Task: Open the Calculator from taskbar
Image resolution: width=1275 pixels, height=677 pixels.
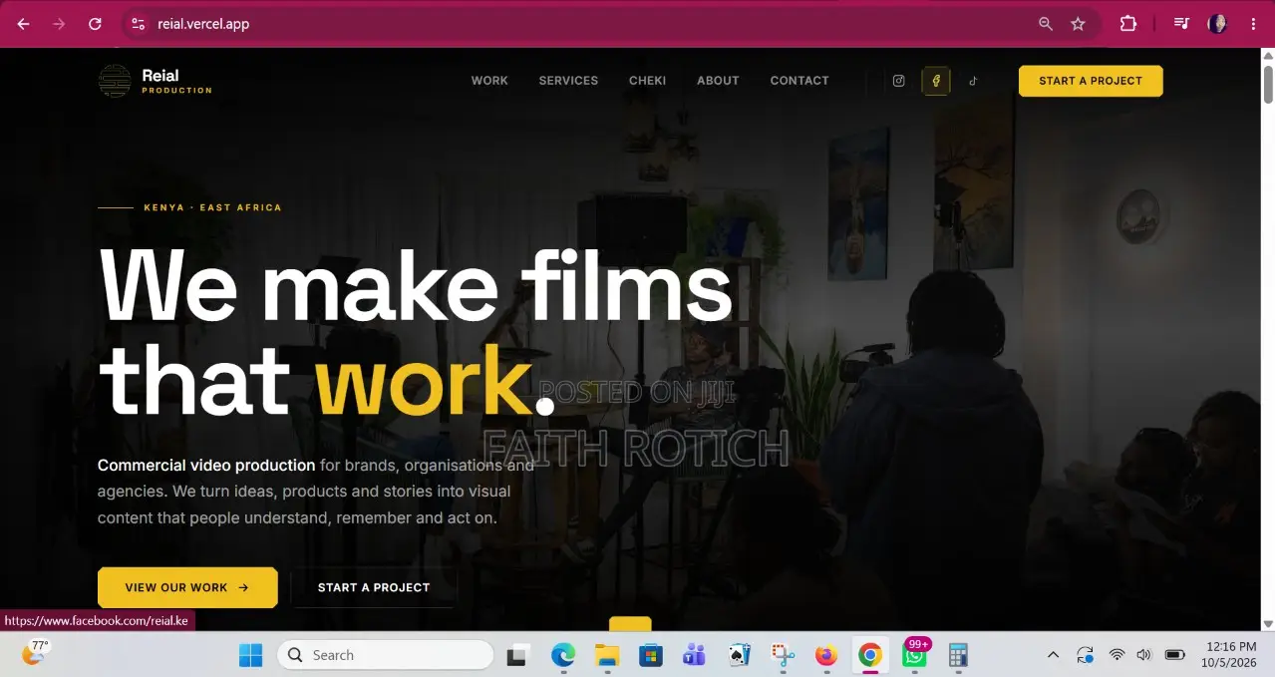Action: coord(958,655)
